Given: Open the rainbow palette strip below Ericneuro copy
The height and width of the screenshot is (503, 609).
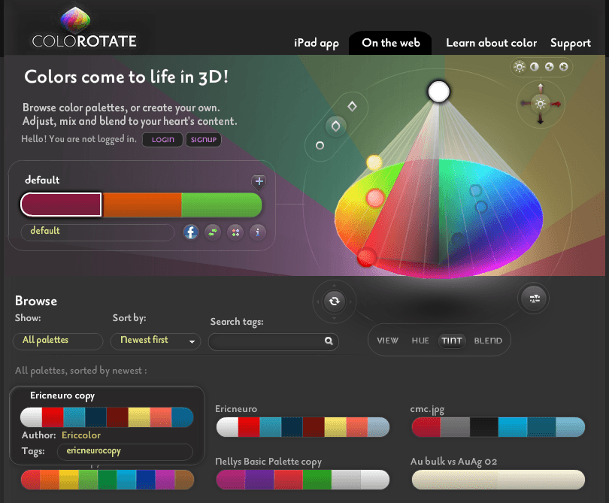Looking at the screenshot, I should (x=108, y=480).
